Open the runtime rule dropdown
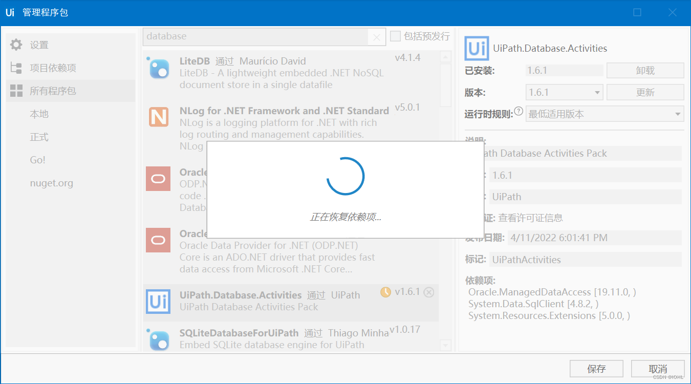The width and height of the screenshot is (691, 384). (x=604, y=114)
